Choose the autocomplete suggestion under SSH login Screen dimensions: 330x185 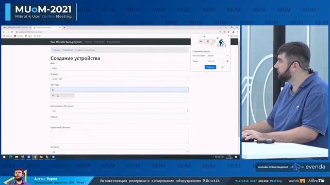62,96
